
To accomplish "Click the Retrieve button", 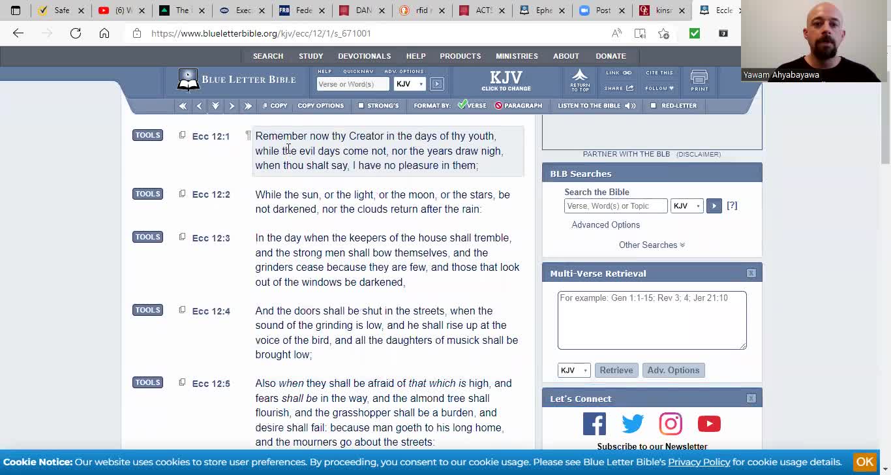I will coord(616,371).
